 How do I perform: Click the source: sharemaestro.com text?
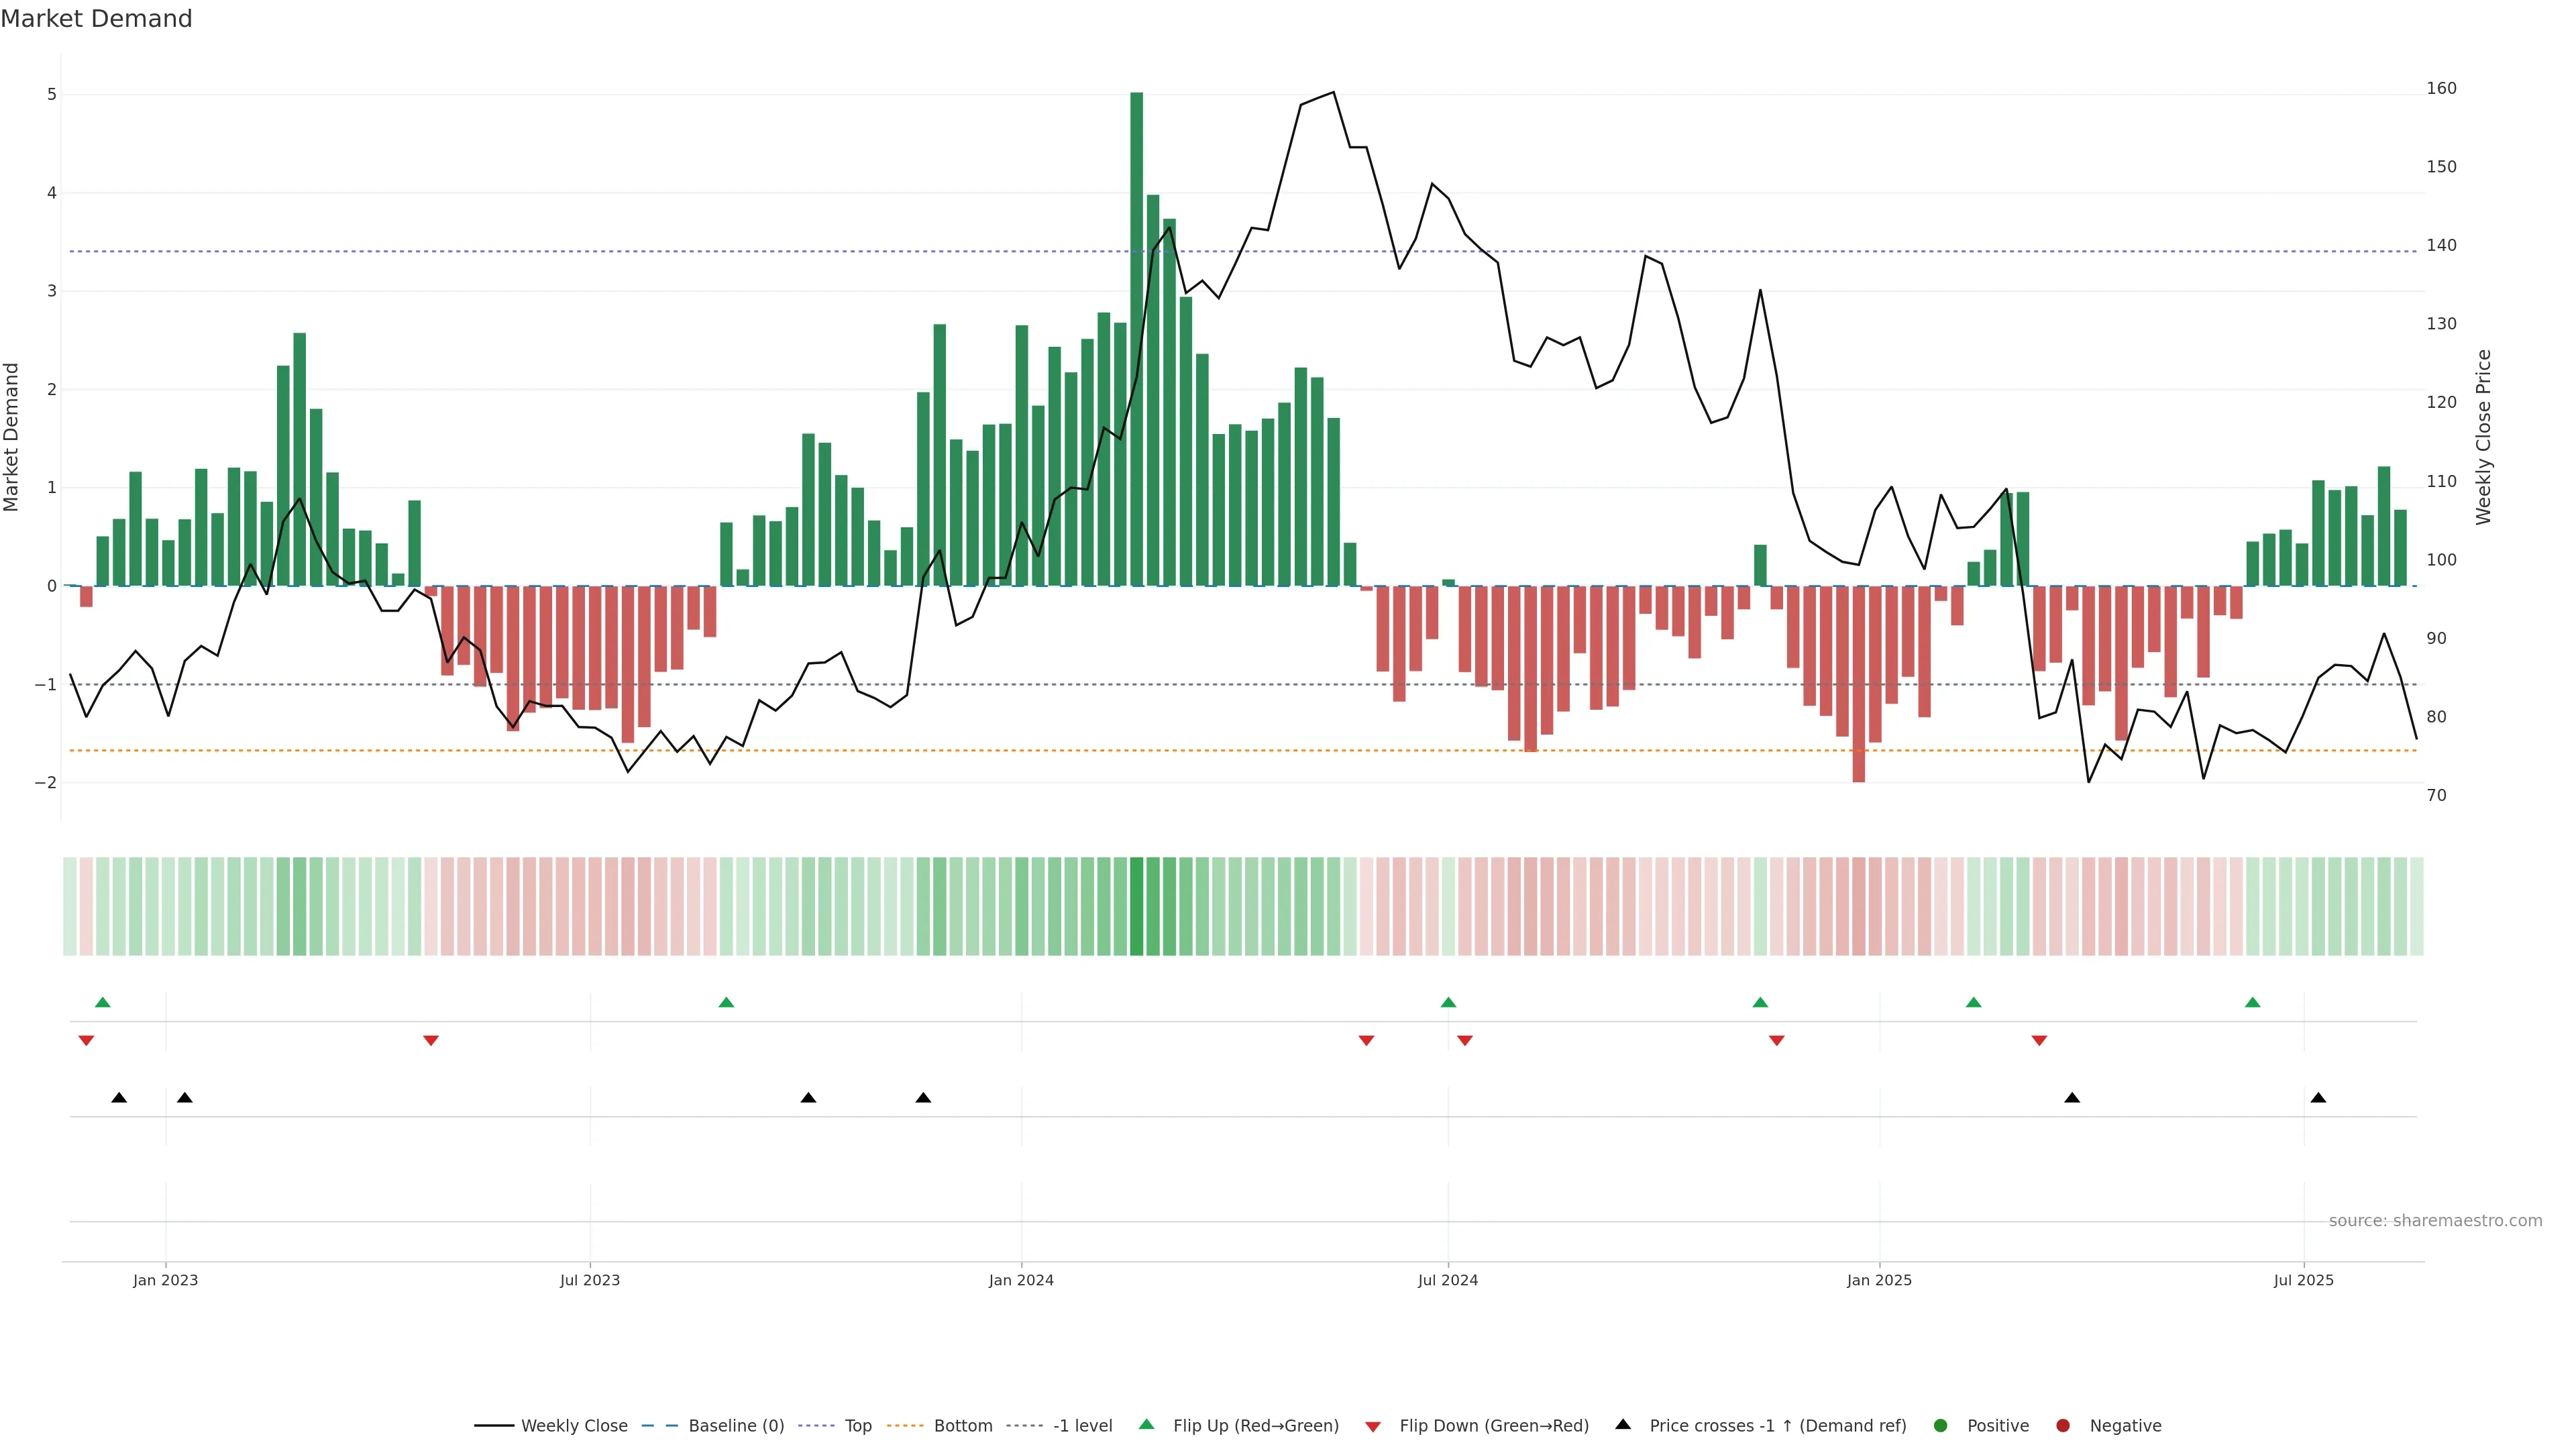[x=2435, y=1220]
